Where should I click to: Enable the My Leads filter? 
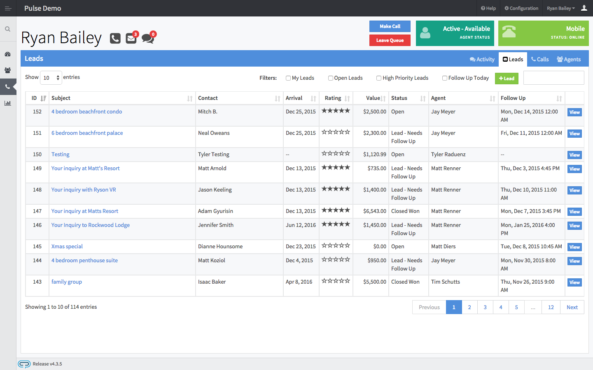pos(288,78)
